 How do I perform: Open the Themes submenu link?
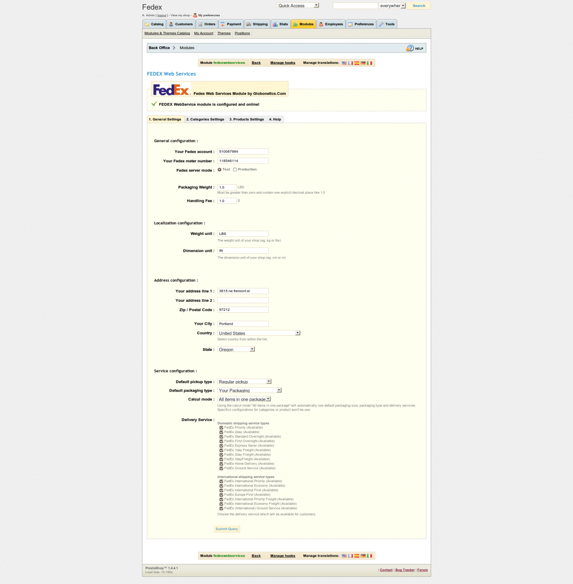coord(224,33)
